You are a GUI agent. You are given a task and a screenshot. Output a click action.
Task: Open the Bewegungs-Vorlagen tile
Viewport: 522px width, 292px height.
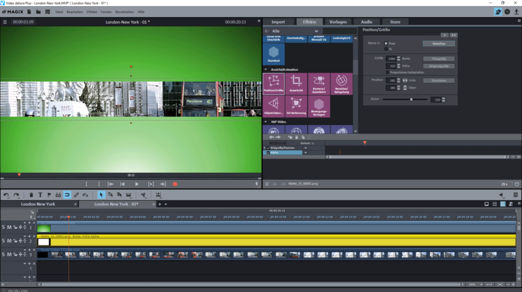click(x=319, y=106)
